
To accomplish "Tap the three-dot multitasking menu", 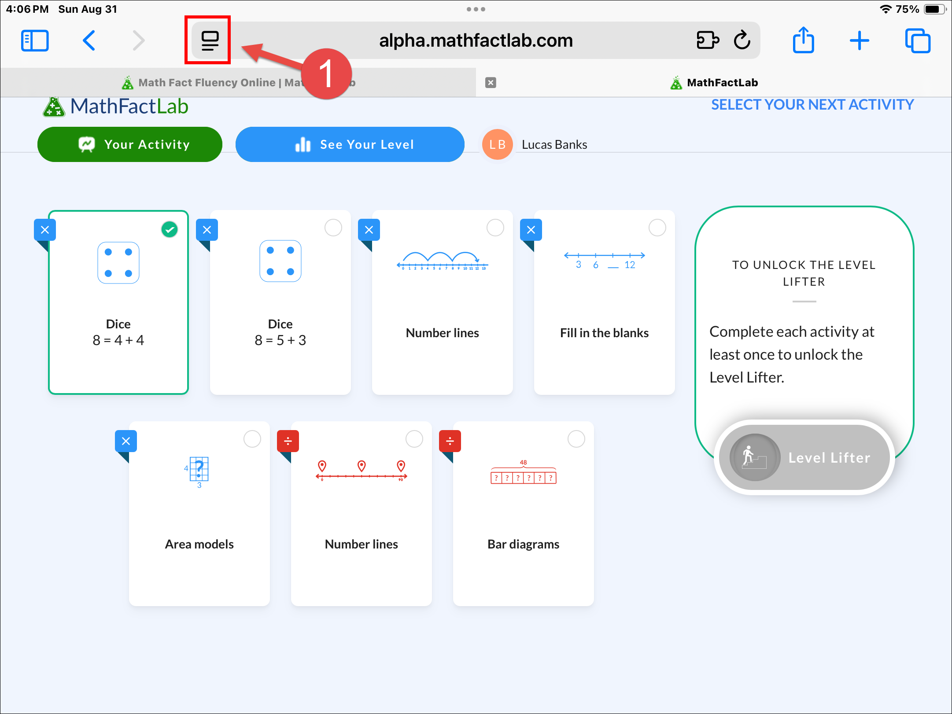I will pyautogui.click(x=476, y=9).
